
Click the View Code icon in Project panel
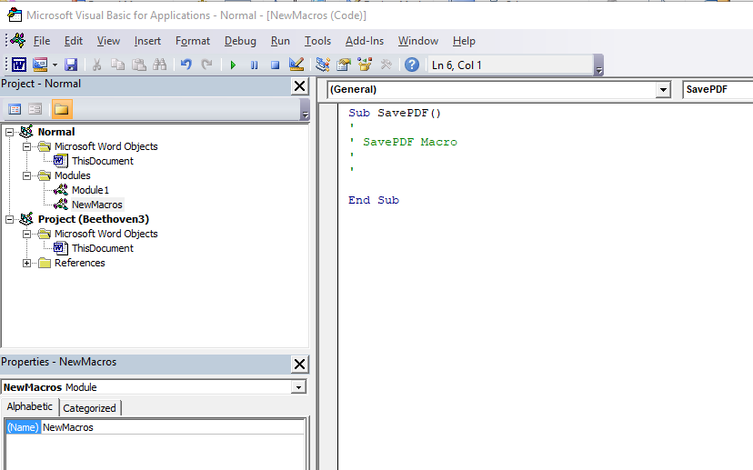click(x=15, y=109)
